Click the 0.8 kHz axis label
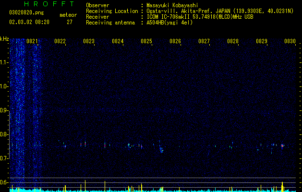The width and height of the screenshot is (302, 192). [x=4, y=134]
